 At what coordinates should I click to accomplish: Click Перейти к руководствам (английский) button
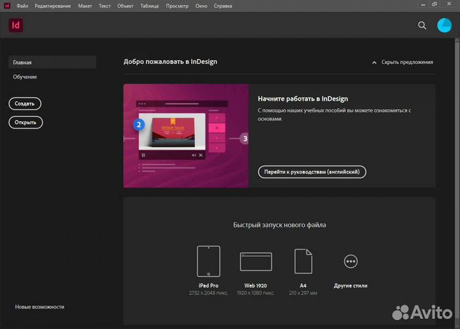point(312,172)
